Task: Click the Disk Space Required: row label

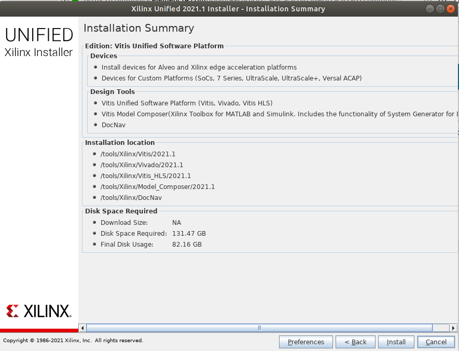Action: click(133, 234)
